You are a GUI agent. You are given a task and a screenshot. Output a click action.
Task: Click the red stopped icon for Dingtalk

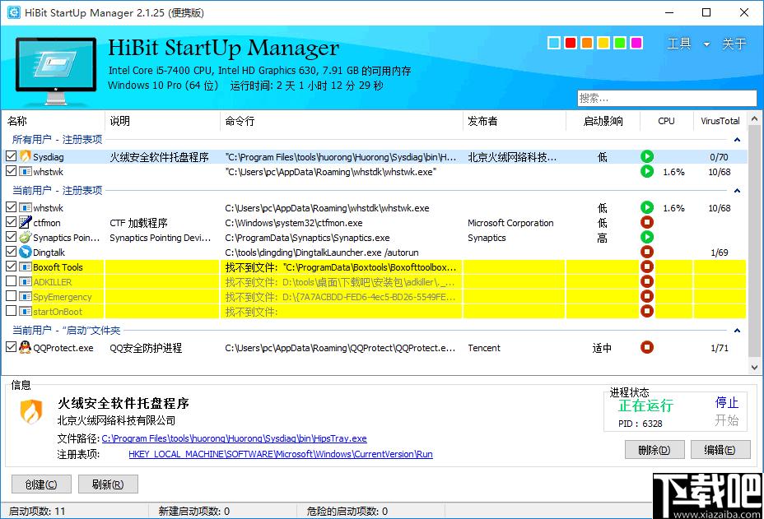coord(646,253)
